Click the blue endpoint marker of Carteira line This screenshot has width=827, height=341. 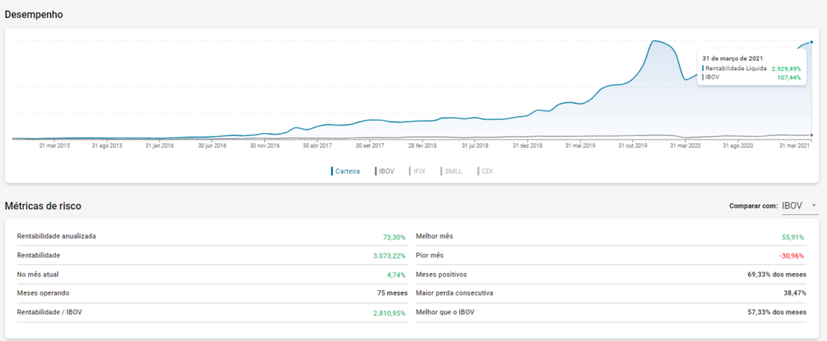pyautogui.click(x=811, y=41)
